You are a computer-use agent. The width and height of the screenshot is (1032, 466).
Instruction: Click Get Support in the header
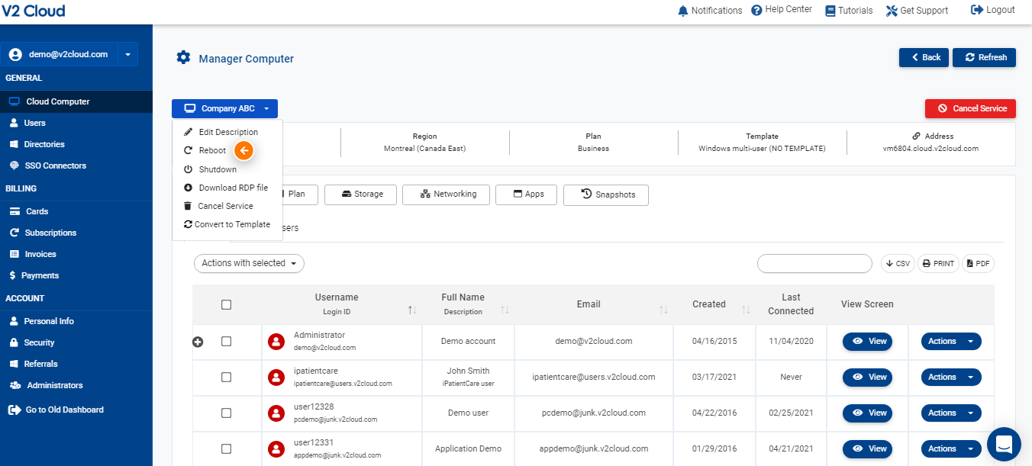(917, 11)
